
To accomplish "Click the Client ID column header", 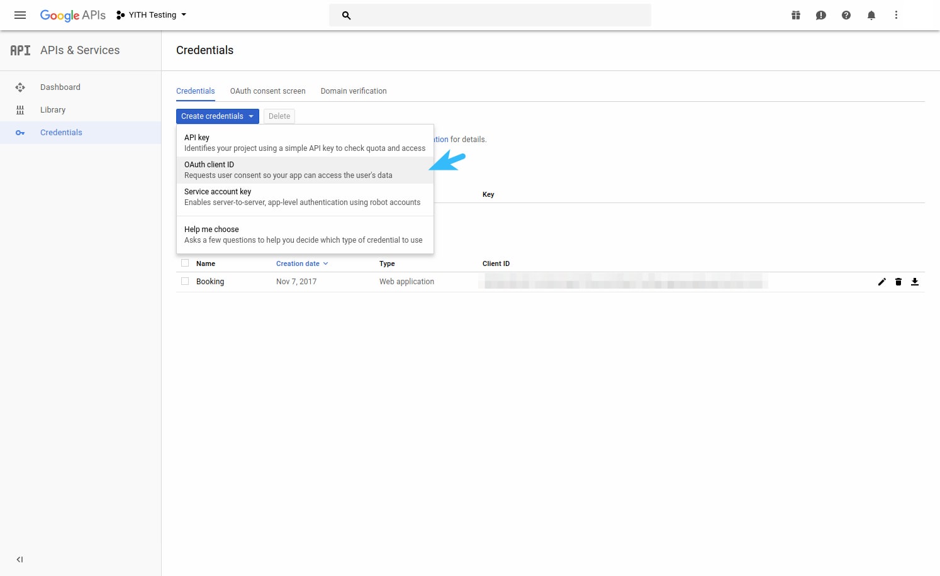I will coord(496,263).
